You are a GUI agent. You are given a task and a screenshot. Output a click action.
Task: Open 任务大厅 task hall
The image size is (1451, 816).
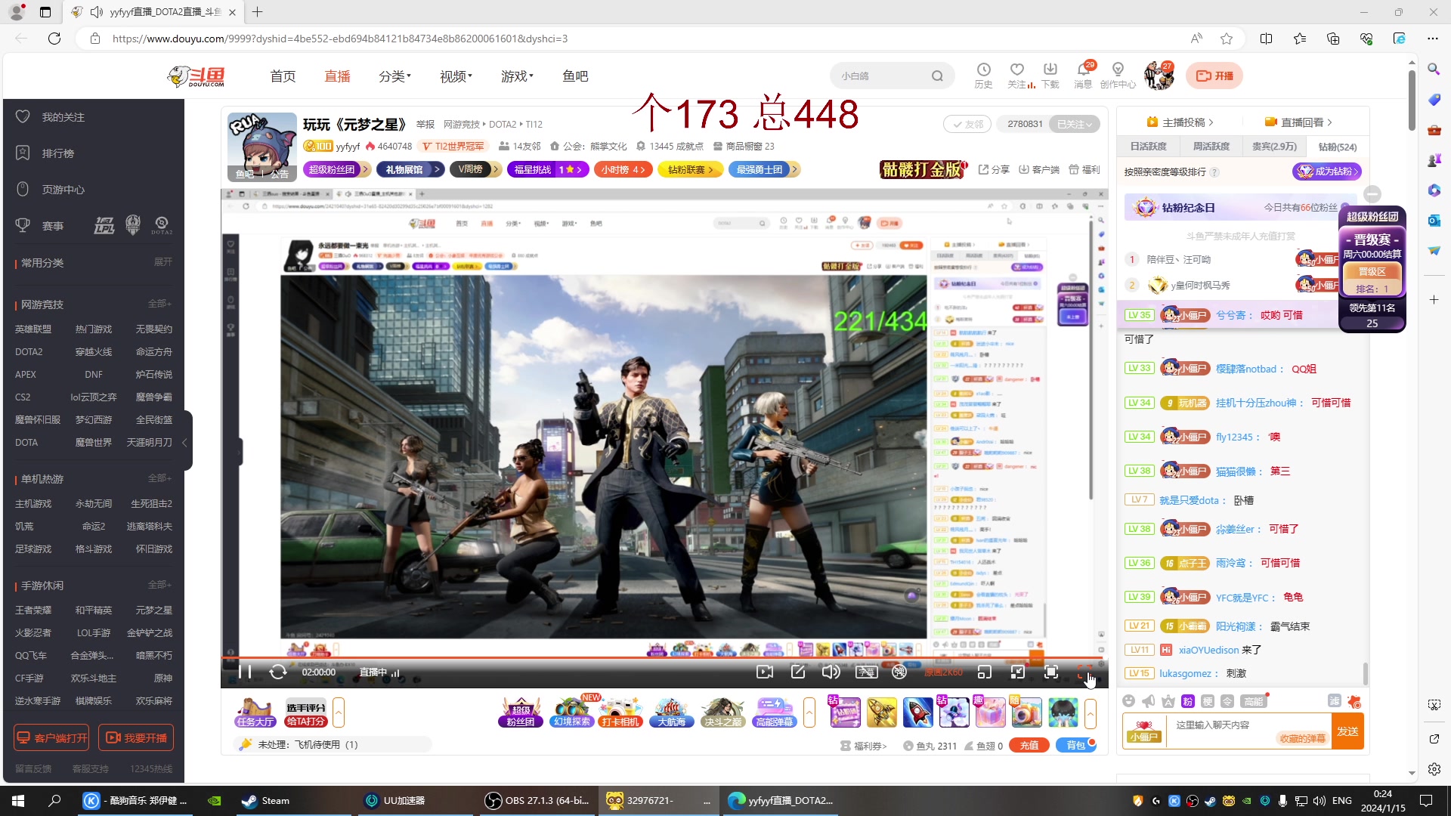(x=255, y=712)
